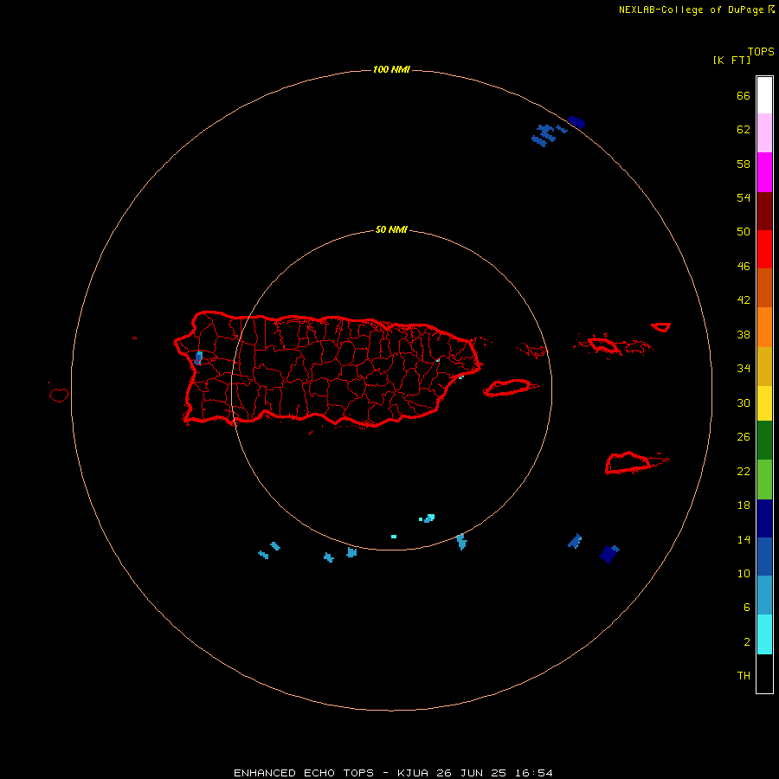This screenshot has height=779, width=779.
Task: Click the legend value '46'
Action: [x=744, y=266]
